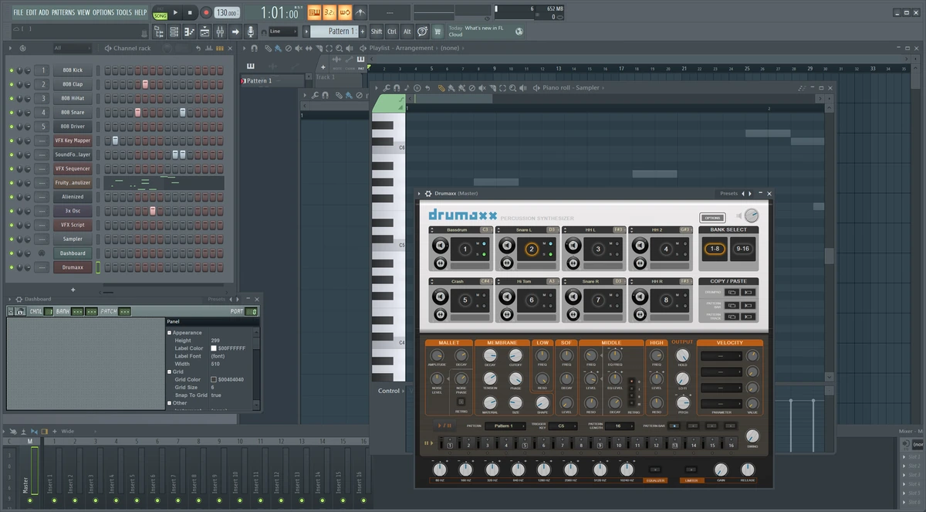Click the shopping cart content library icon
This screenshot has height=512, width=926.
(438, 32)
